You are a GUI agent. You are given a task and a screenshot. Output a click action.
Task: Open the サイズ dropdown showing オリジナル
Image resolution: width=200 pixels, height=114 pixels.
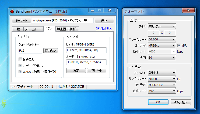click(162, 26)
